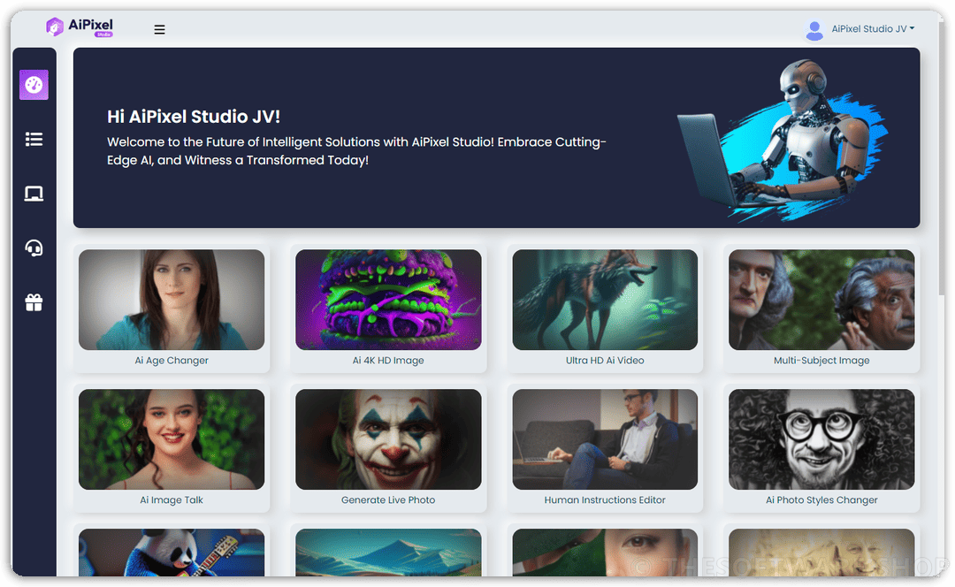Click the Ai Photo Styles Changer label
This screenshot has height=587, width=955.
(821, 500)
